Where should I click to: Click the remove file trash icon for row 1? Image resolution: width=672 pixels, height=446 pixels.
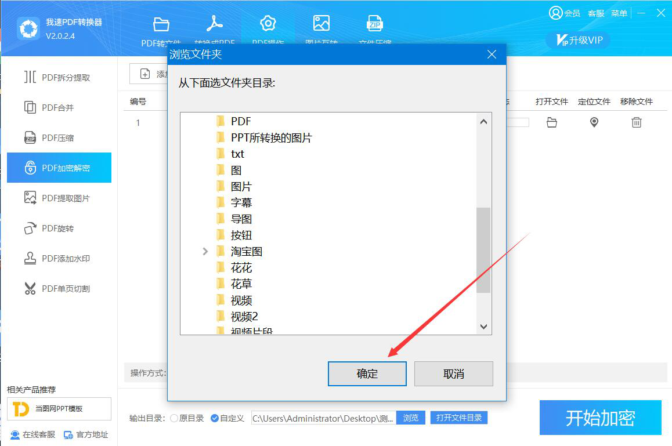637,122
